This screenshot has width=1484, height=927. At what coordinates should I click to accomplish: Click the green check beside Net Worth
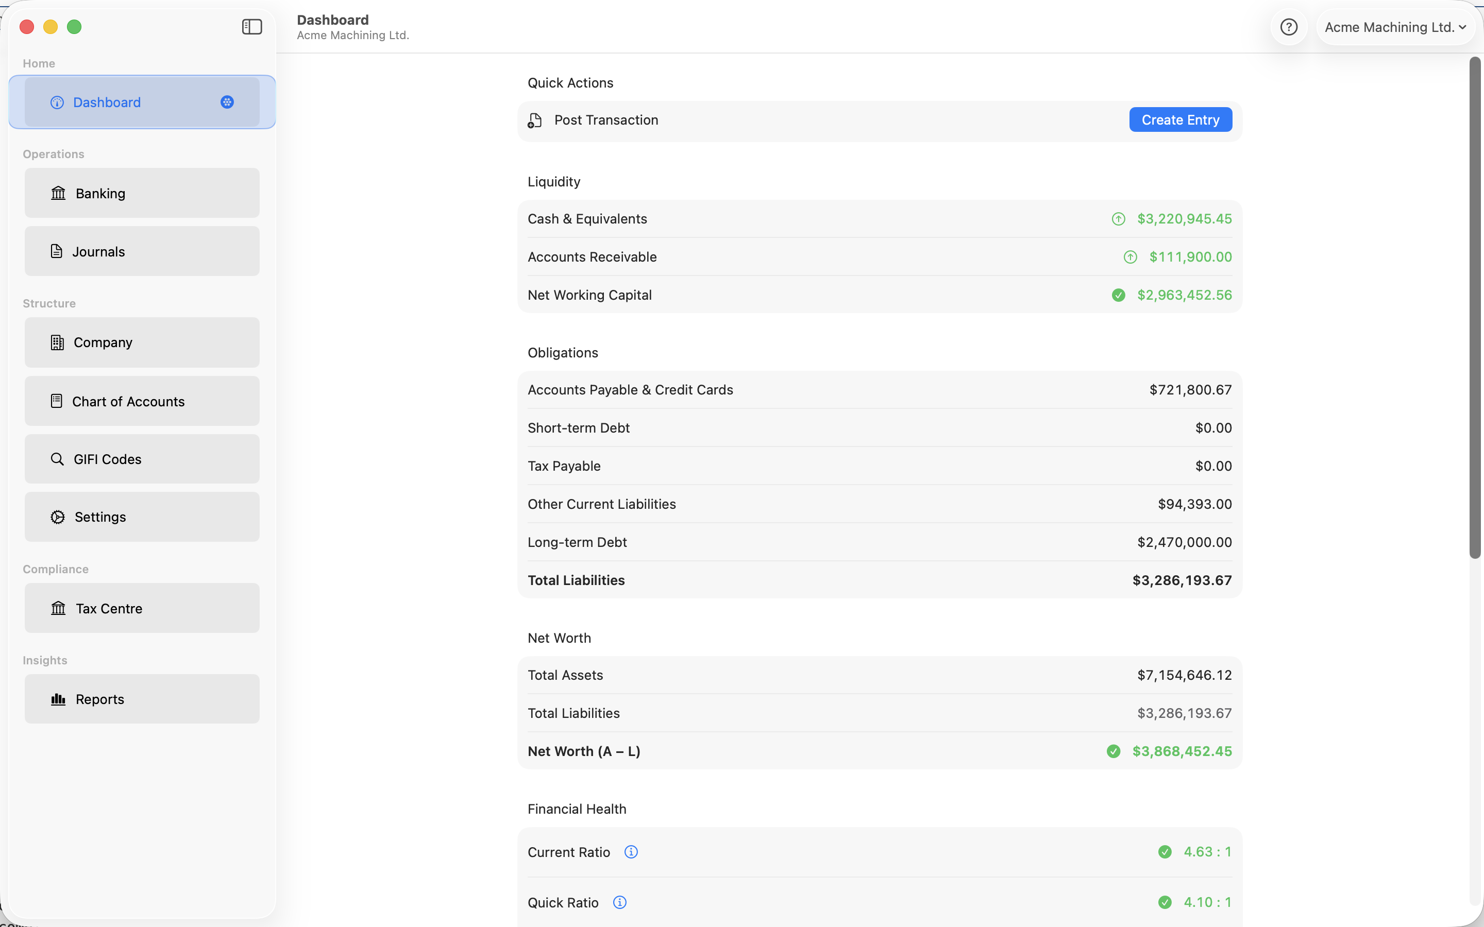pyautogui.click(x=1114, y=751)
